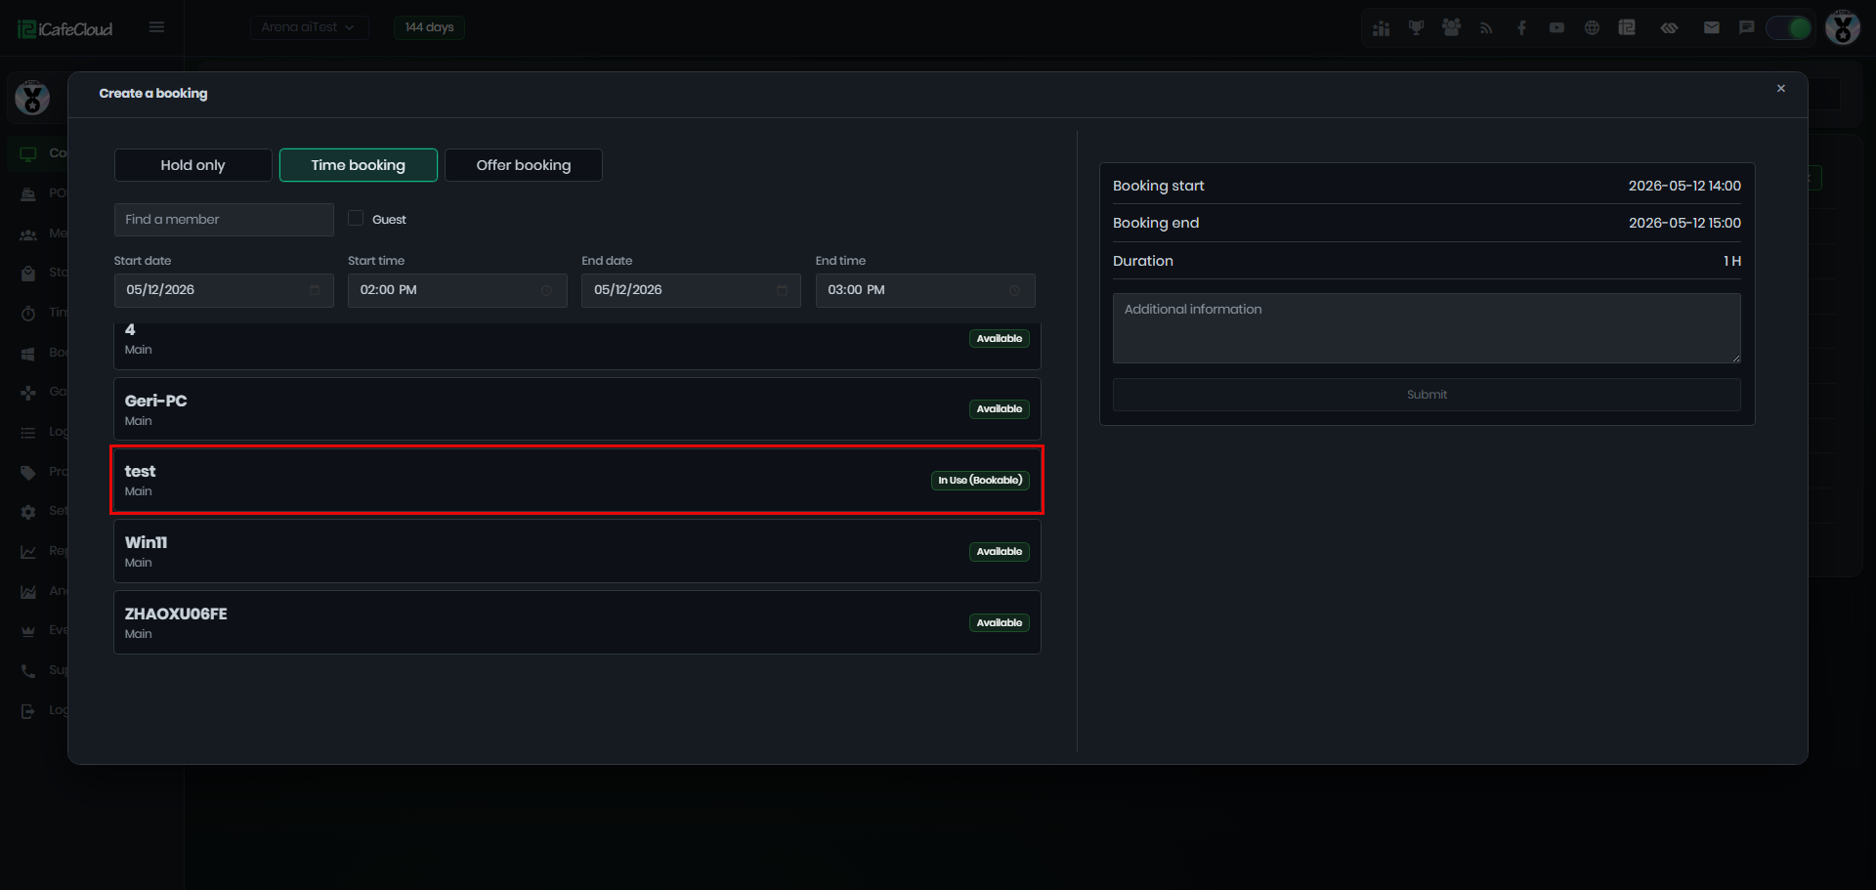Click the Booking end value 2026-05-12 15:00
Viewport: 1876px width, 890px height.
(x=1684, y=223)
